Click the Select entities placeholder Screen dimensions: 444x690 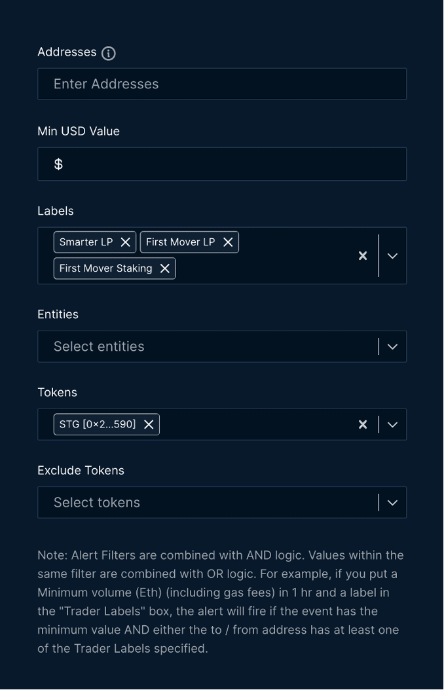[x=99, y=347]
